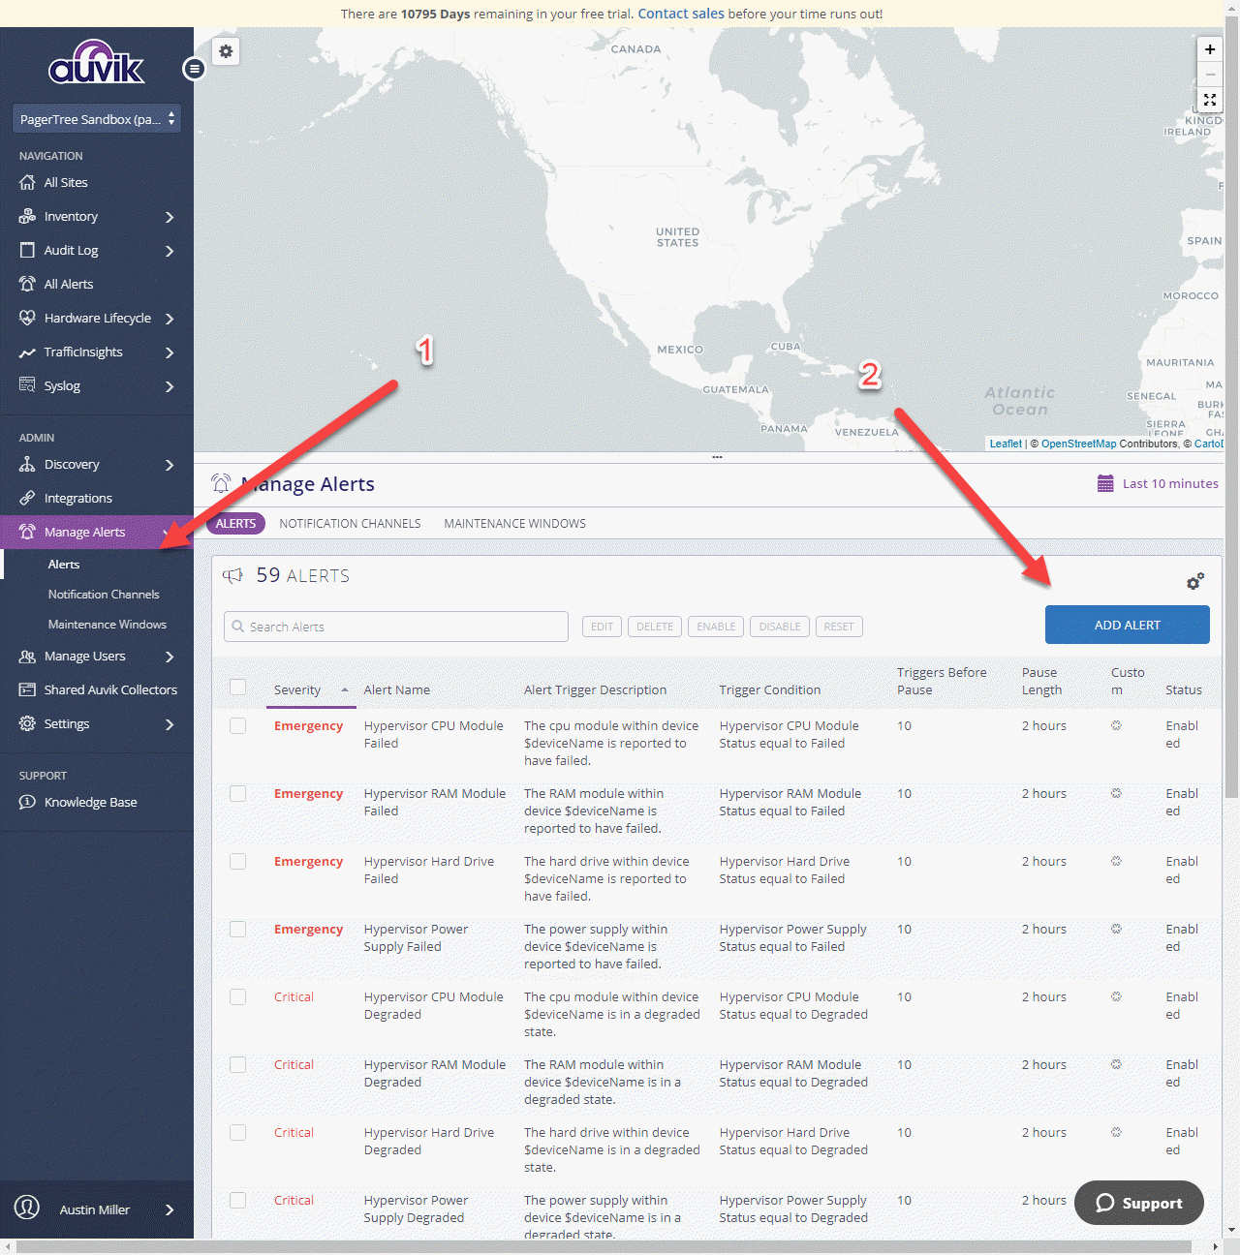Click into the Search Alerts field
The image size is (1240, 1255).
coord(397,627)
